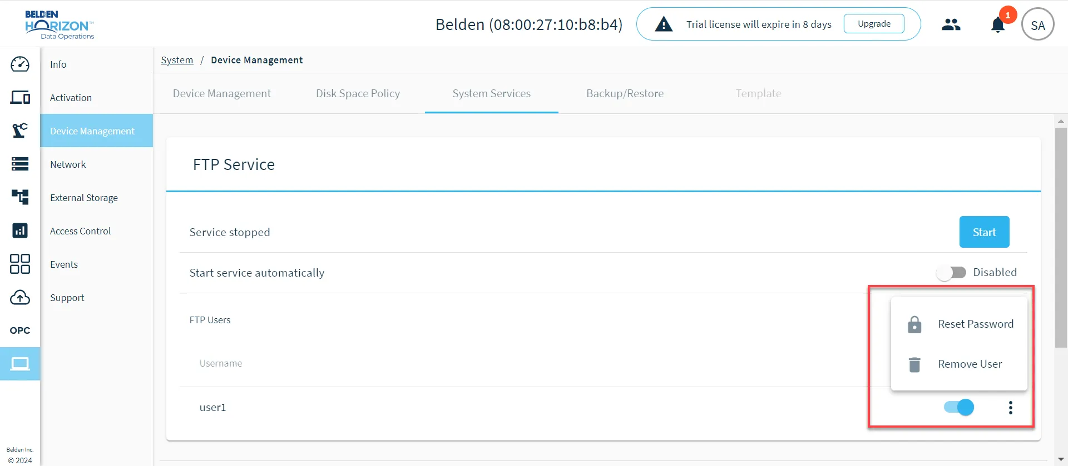Image resolution: width=1068 pixels, height=466 pixels.
Task: Open Events in the side menu
Action: click(x=97, y=264)
